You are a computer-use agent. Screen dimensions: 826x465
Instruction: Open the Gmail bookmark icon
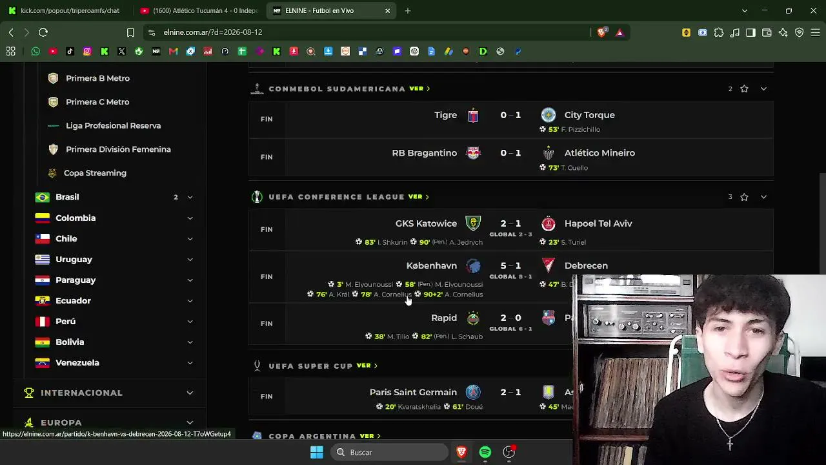coord(174,52)
